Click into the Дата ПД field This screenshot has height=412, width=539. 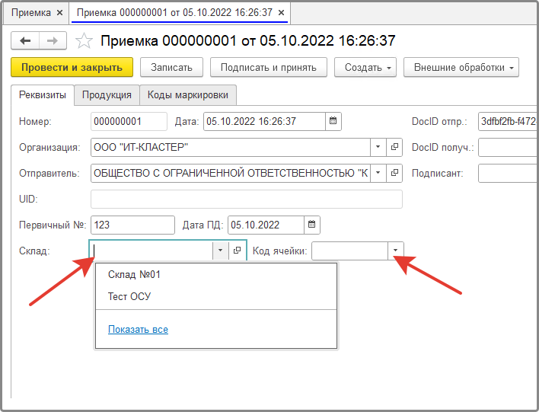pos(266,225)
